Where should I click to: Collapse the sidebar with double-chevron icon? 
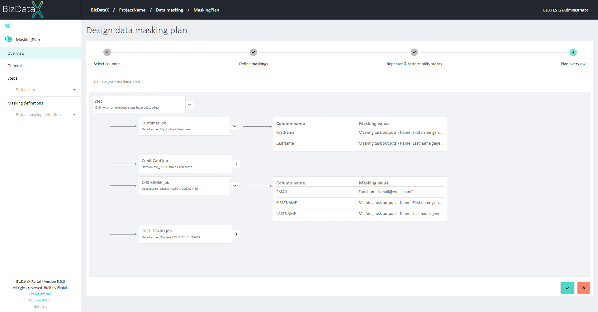[x=7, y=26]
